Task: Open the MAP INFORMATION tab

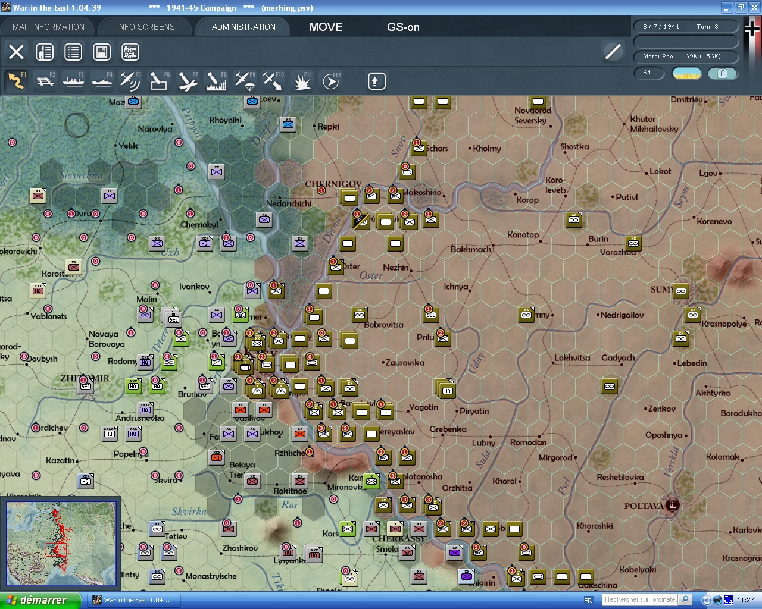Action: tap(48, 27)
